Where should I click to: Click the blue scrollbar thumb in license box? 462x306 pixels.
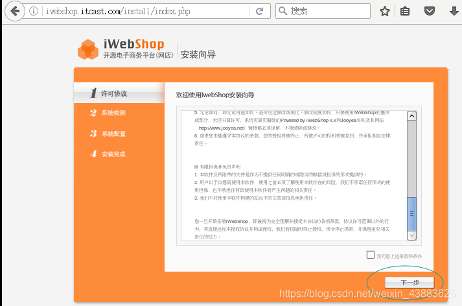[411, 214]
